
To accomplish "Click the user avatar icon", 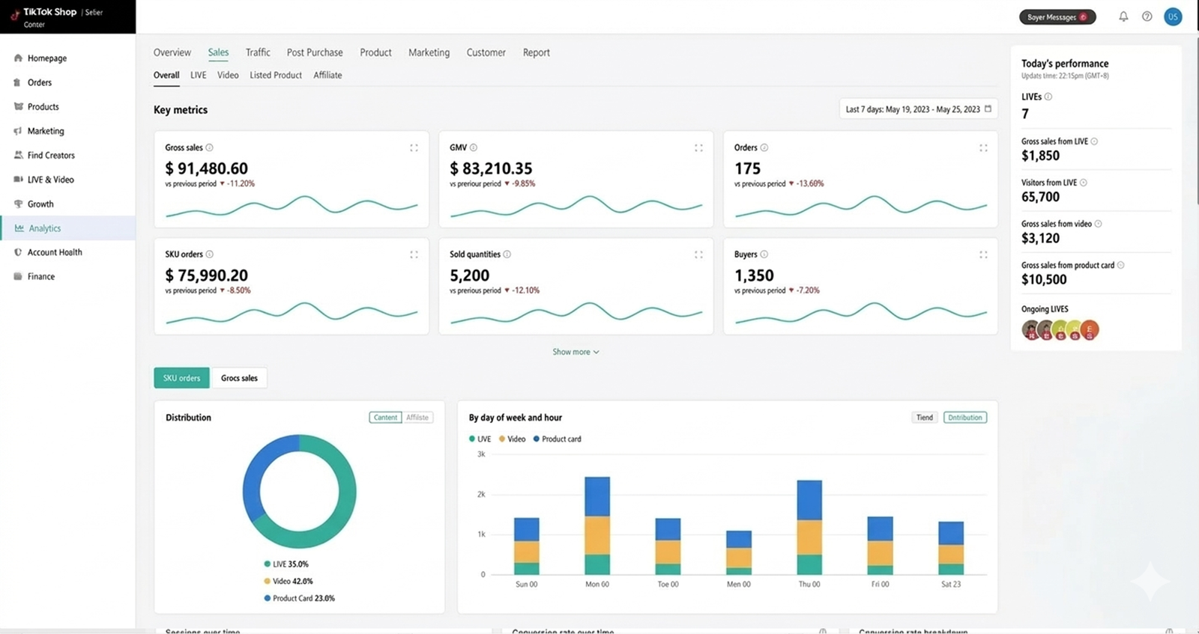I will tap(1173, 16).
